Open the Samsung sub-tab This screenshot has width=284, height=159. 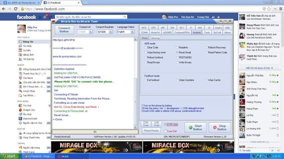coord(155,38)
